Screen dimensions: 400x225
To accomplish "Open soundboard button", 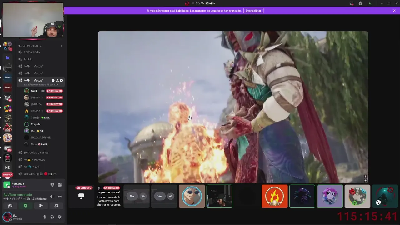I will point(56,206).
